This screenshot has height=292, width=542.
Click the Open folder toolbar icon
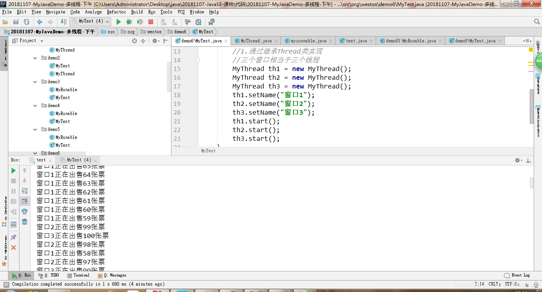tap(6, 22)
